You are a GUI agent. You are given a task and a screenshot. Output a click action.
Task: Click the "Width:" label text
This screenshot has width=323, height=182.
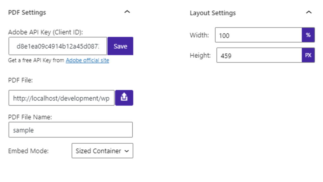pos(199,35)
